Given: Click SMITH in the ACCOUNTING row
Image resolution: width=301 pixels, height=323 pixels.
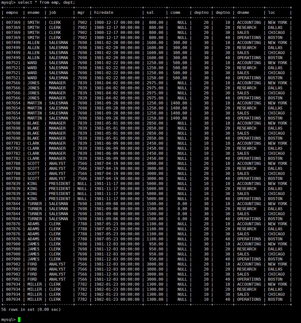Looking at the screenshot, I should (33, 23).
